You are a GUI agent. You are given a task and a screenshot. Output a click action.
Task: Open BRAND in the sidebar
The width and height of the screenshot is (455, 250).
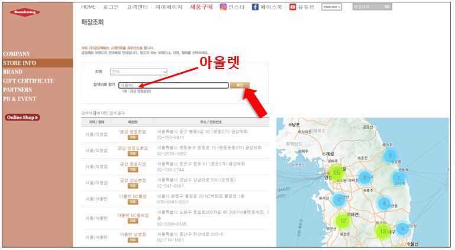click(12, 72)
